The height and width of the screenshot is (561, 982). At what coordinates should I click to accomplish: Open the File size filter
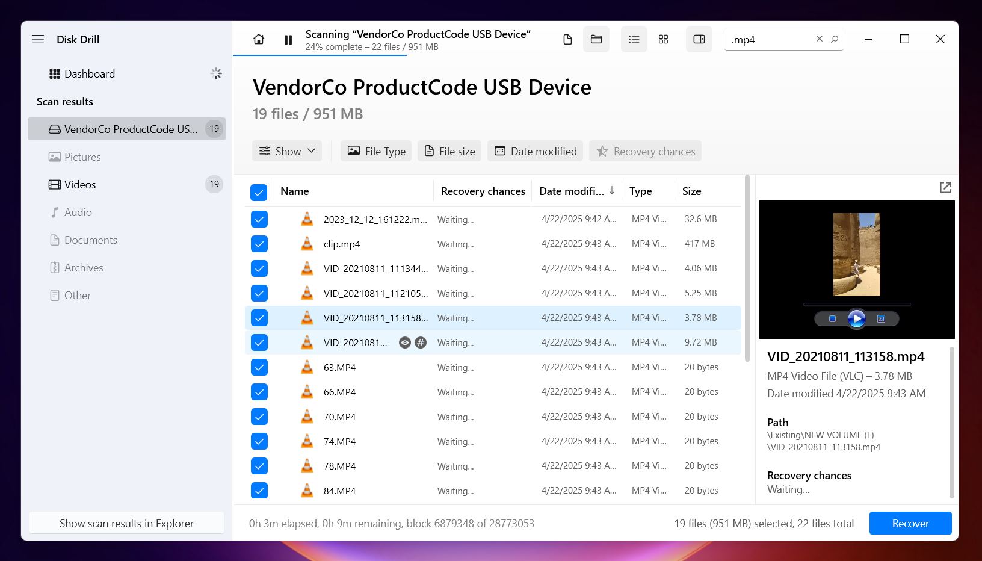[x=449, y=151]
